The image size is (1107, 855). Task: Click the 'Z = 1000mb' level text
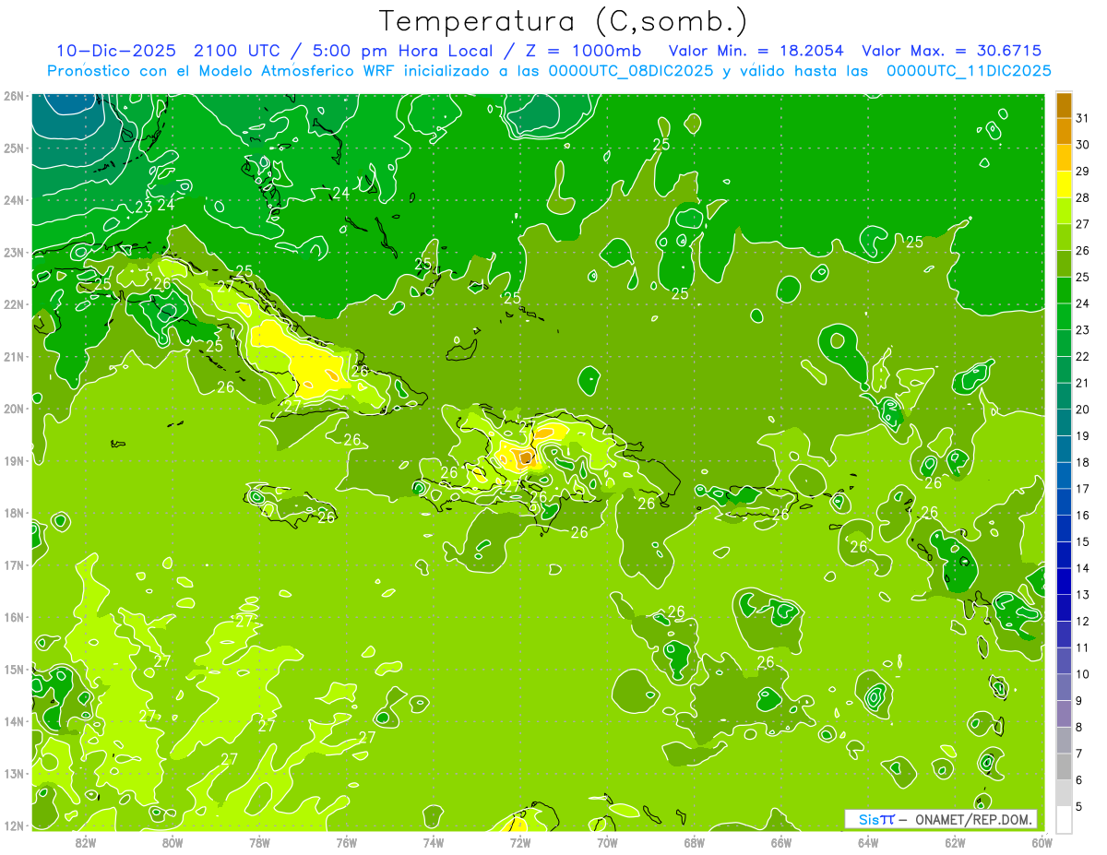click(584, 51)
